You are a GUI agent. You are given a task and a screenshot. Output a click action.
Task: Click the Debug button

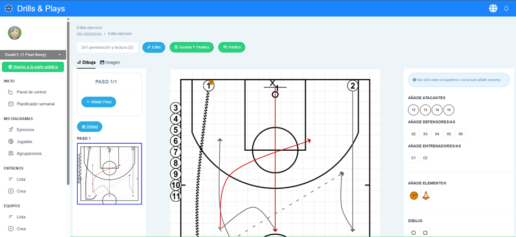(90, 126)
